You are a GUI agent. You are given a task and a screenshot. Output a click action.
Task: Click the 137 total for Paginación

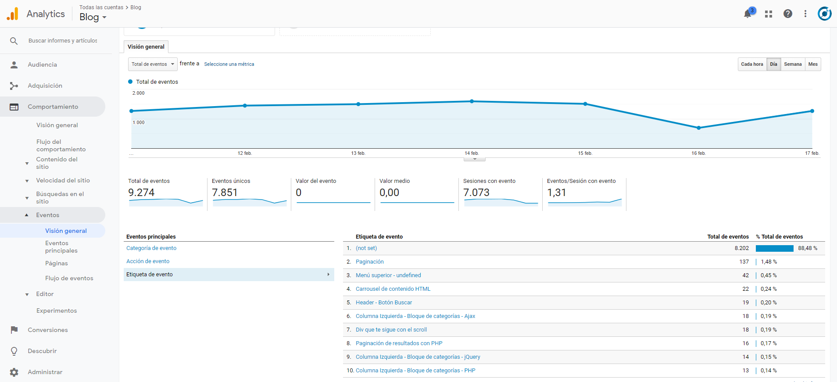(x=744, y=262)
